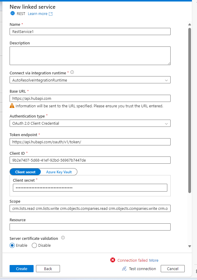Expand the integration runtime dropdown
Screen dimensions: 197x280
coord(90,80)
